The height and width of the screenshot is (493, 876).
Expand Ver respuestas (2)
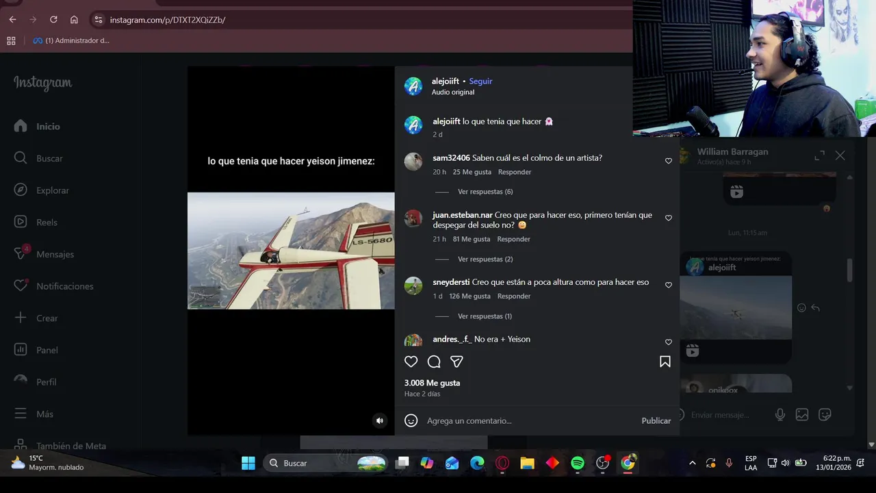click(485, 259)
